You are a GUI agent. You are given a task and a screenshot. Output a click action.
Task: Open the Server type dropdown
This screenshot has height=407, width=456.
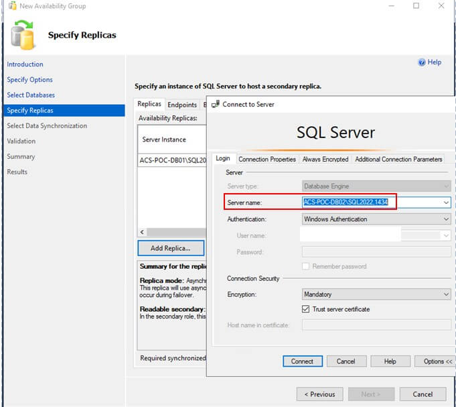point(376,186)
